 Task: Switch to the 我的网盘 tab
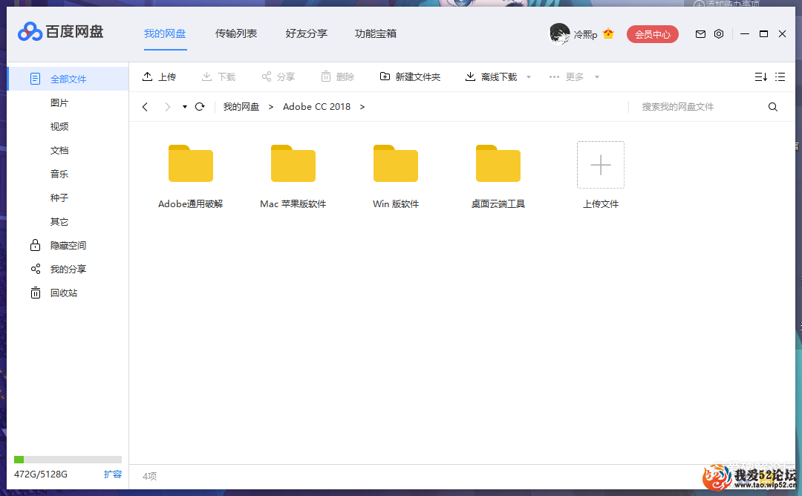point(165,33)
